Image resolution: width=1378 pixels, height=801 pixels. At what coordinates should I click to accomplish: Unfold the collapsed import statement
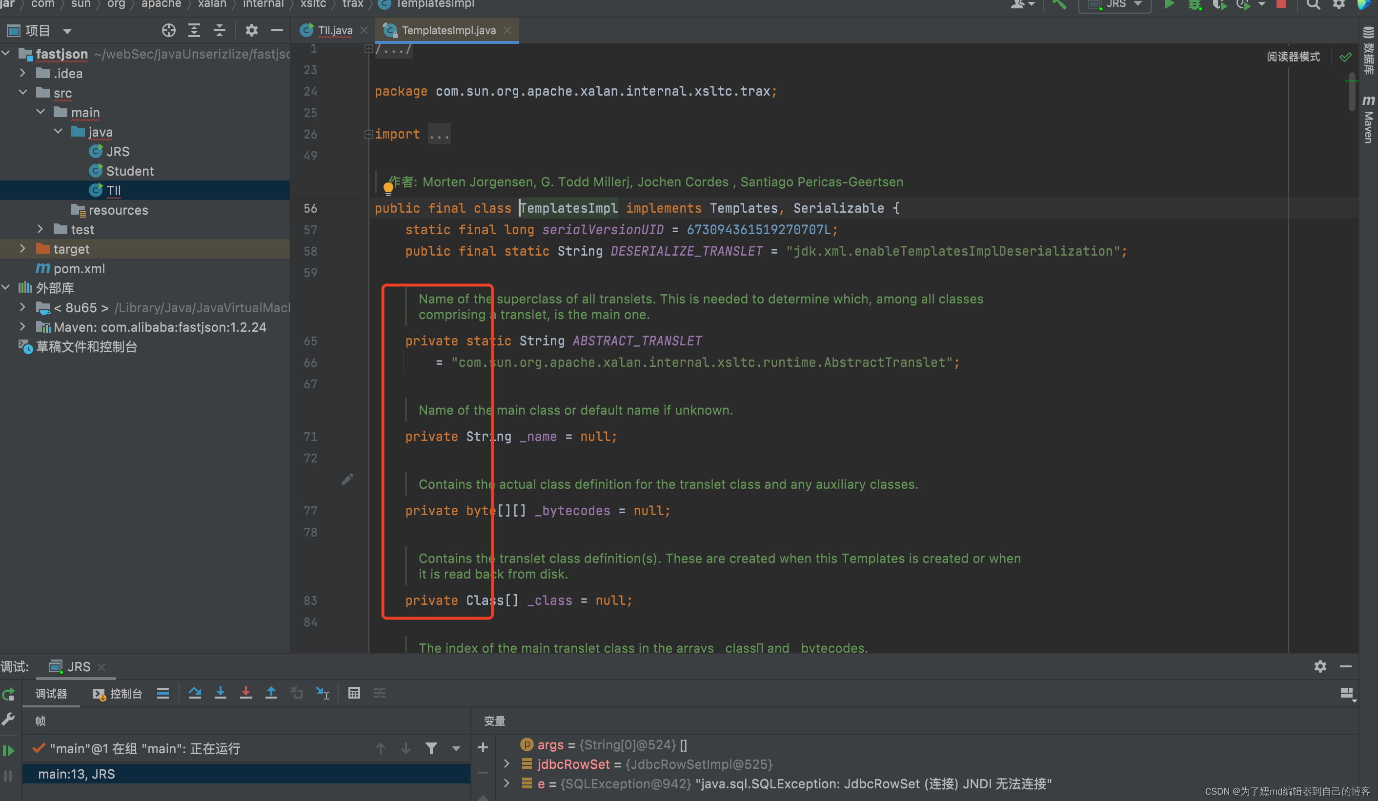tap(368, 135)
